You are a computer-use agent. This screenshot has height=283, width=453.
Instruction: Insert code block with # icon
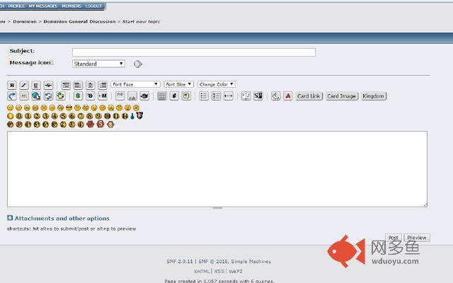coord(174,96)
